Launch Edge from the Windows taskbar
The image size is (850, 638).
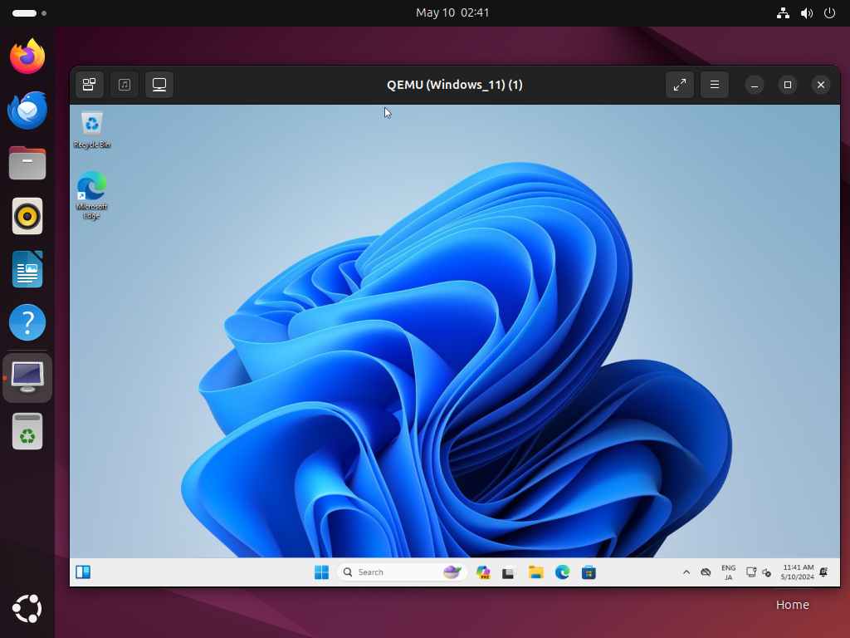click(562, 572)
